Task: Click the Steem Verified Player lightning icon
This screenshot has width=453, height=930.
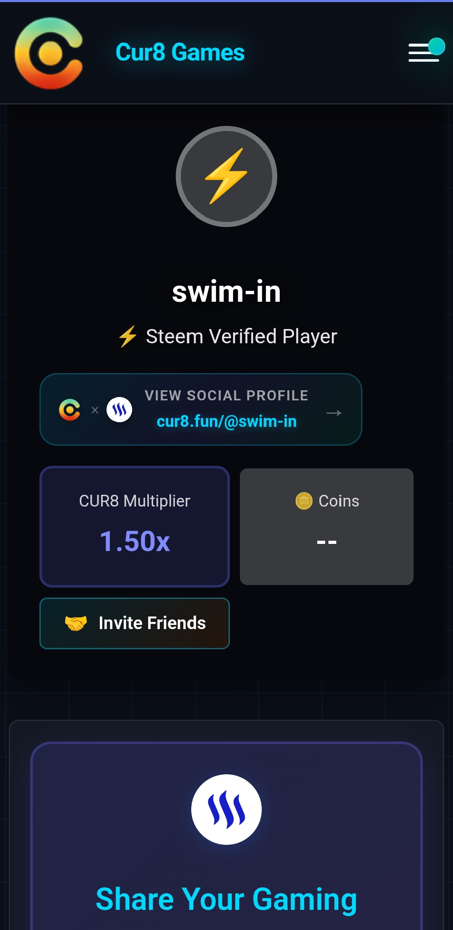Action: coord(128,337)
